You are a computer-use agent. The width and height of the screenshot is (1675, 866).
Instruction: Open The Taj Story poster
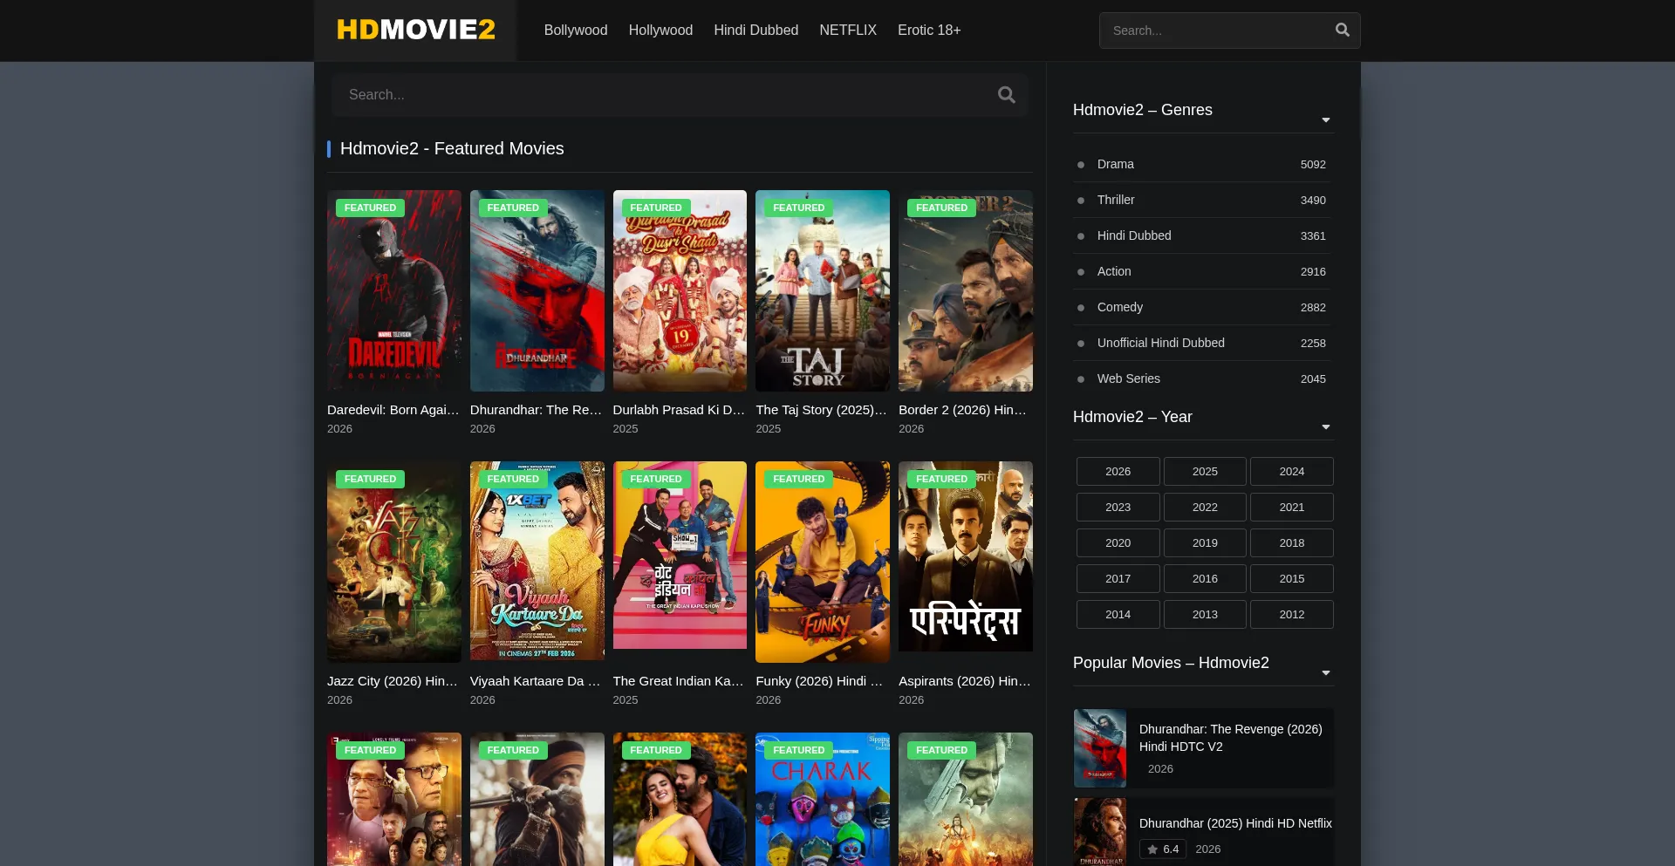pyautogui.click(x=823, y=290)
